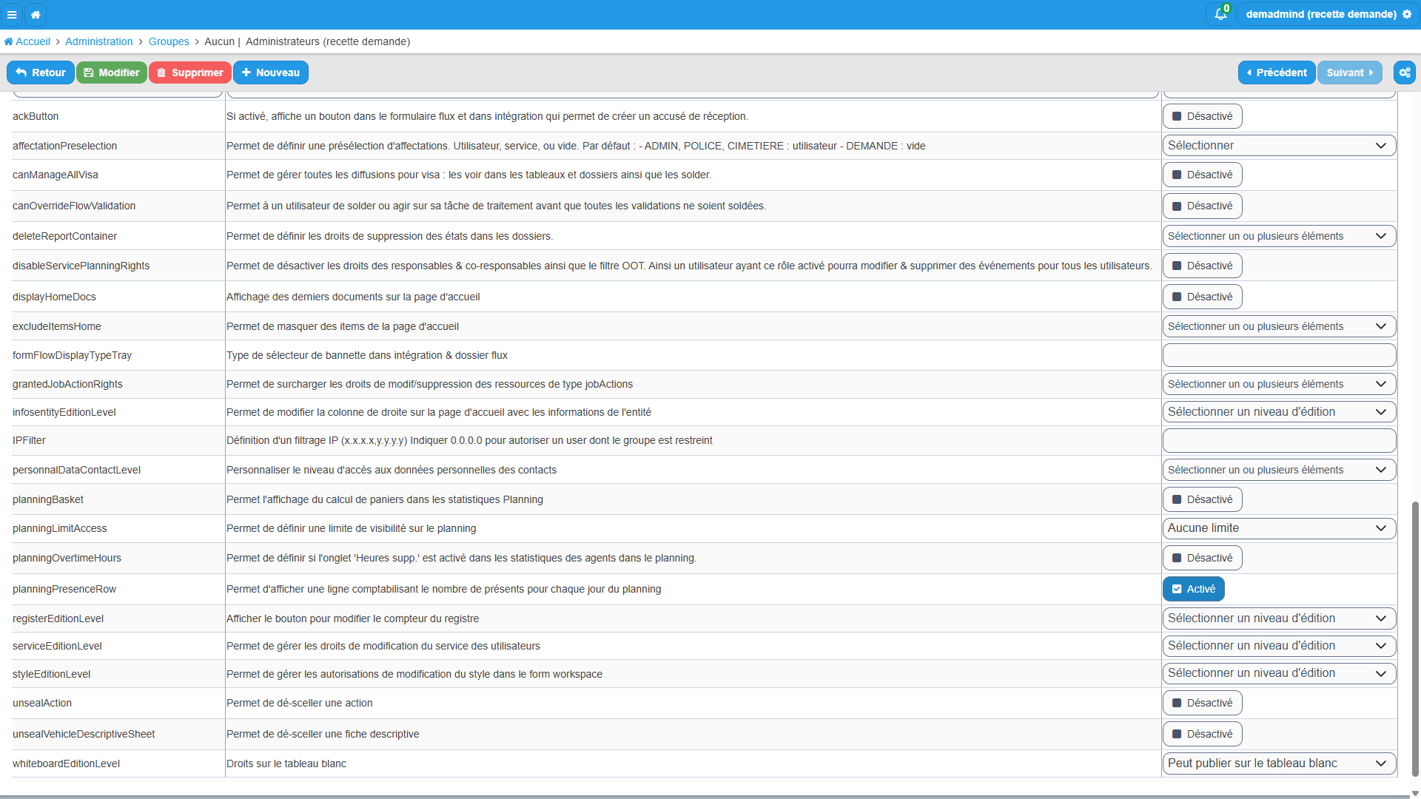Toggle planningOvertimeHours Désactivé switch

click(x=1203, y=558)
